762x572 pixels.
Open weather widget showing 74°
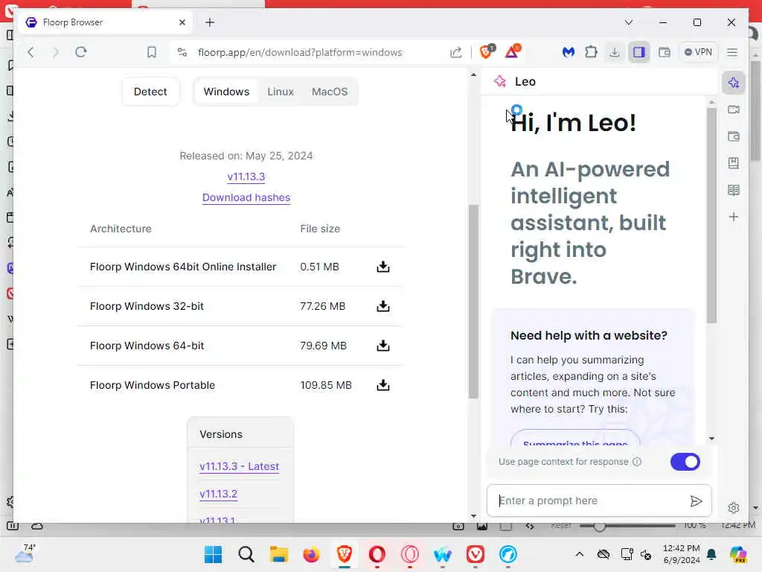pyautogui.click(x=25, y=553)
